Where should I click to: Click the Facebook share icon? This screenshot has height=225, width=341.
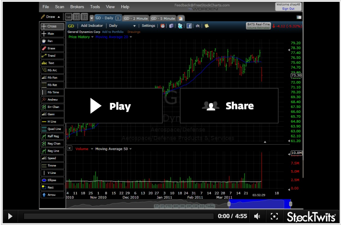[x=189, y=26]
